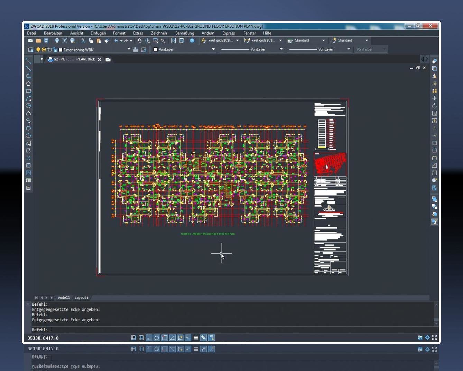The height and width of the screenshot is (371, 463).
Task: Activate the Pan hand tool
Action: point(139,41)
